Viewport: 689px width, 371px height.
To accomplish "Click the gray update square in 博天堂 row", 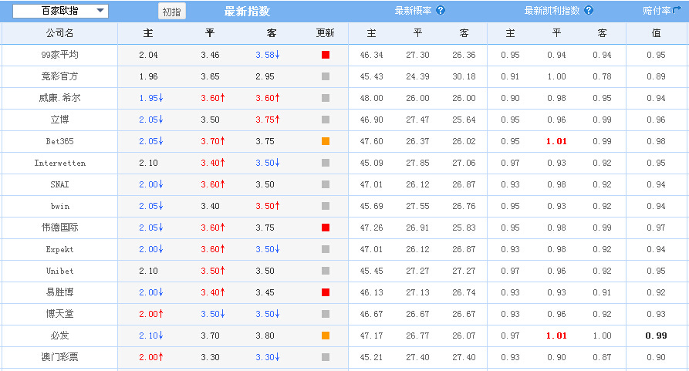I will pos(326,314).
